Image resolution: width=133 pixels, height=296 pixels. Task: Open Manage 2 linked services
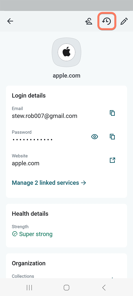[49, 183]
